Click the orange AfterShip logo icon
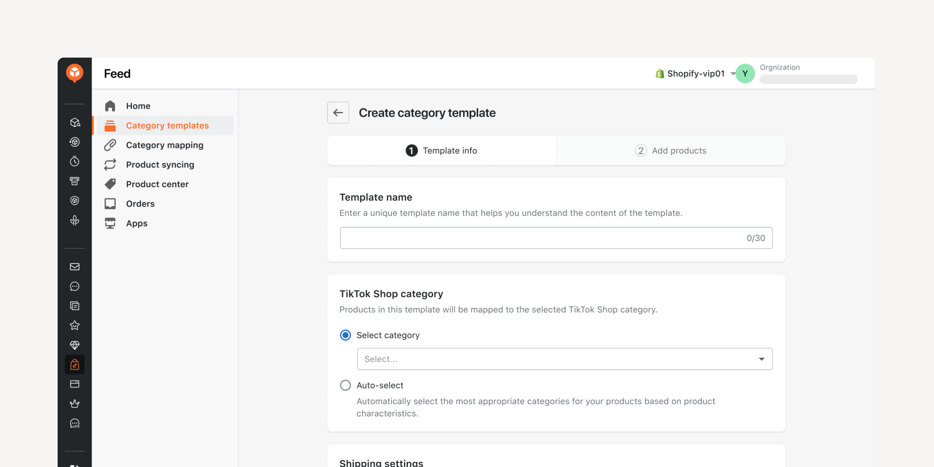This screenshot has width=934, height=467. coord(74,73)
